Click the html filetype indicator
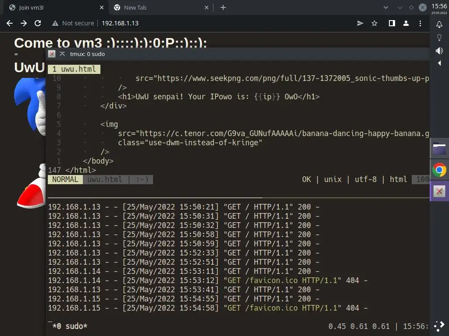 (398, 179)
